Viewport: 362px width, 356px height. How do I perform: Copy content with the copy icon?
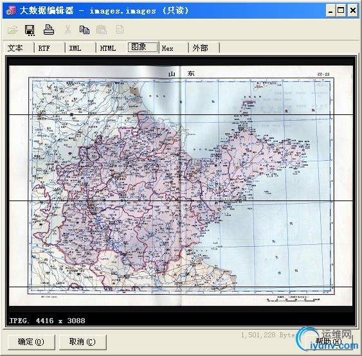(84, 30)
